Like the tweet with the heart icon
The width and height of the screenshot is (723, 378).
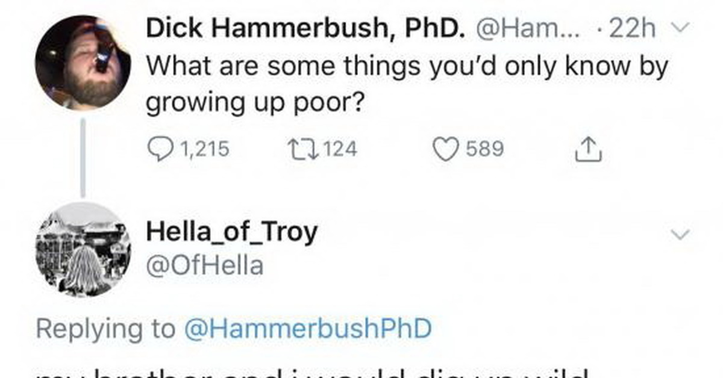click(446, 148)
